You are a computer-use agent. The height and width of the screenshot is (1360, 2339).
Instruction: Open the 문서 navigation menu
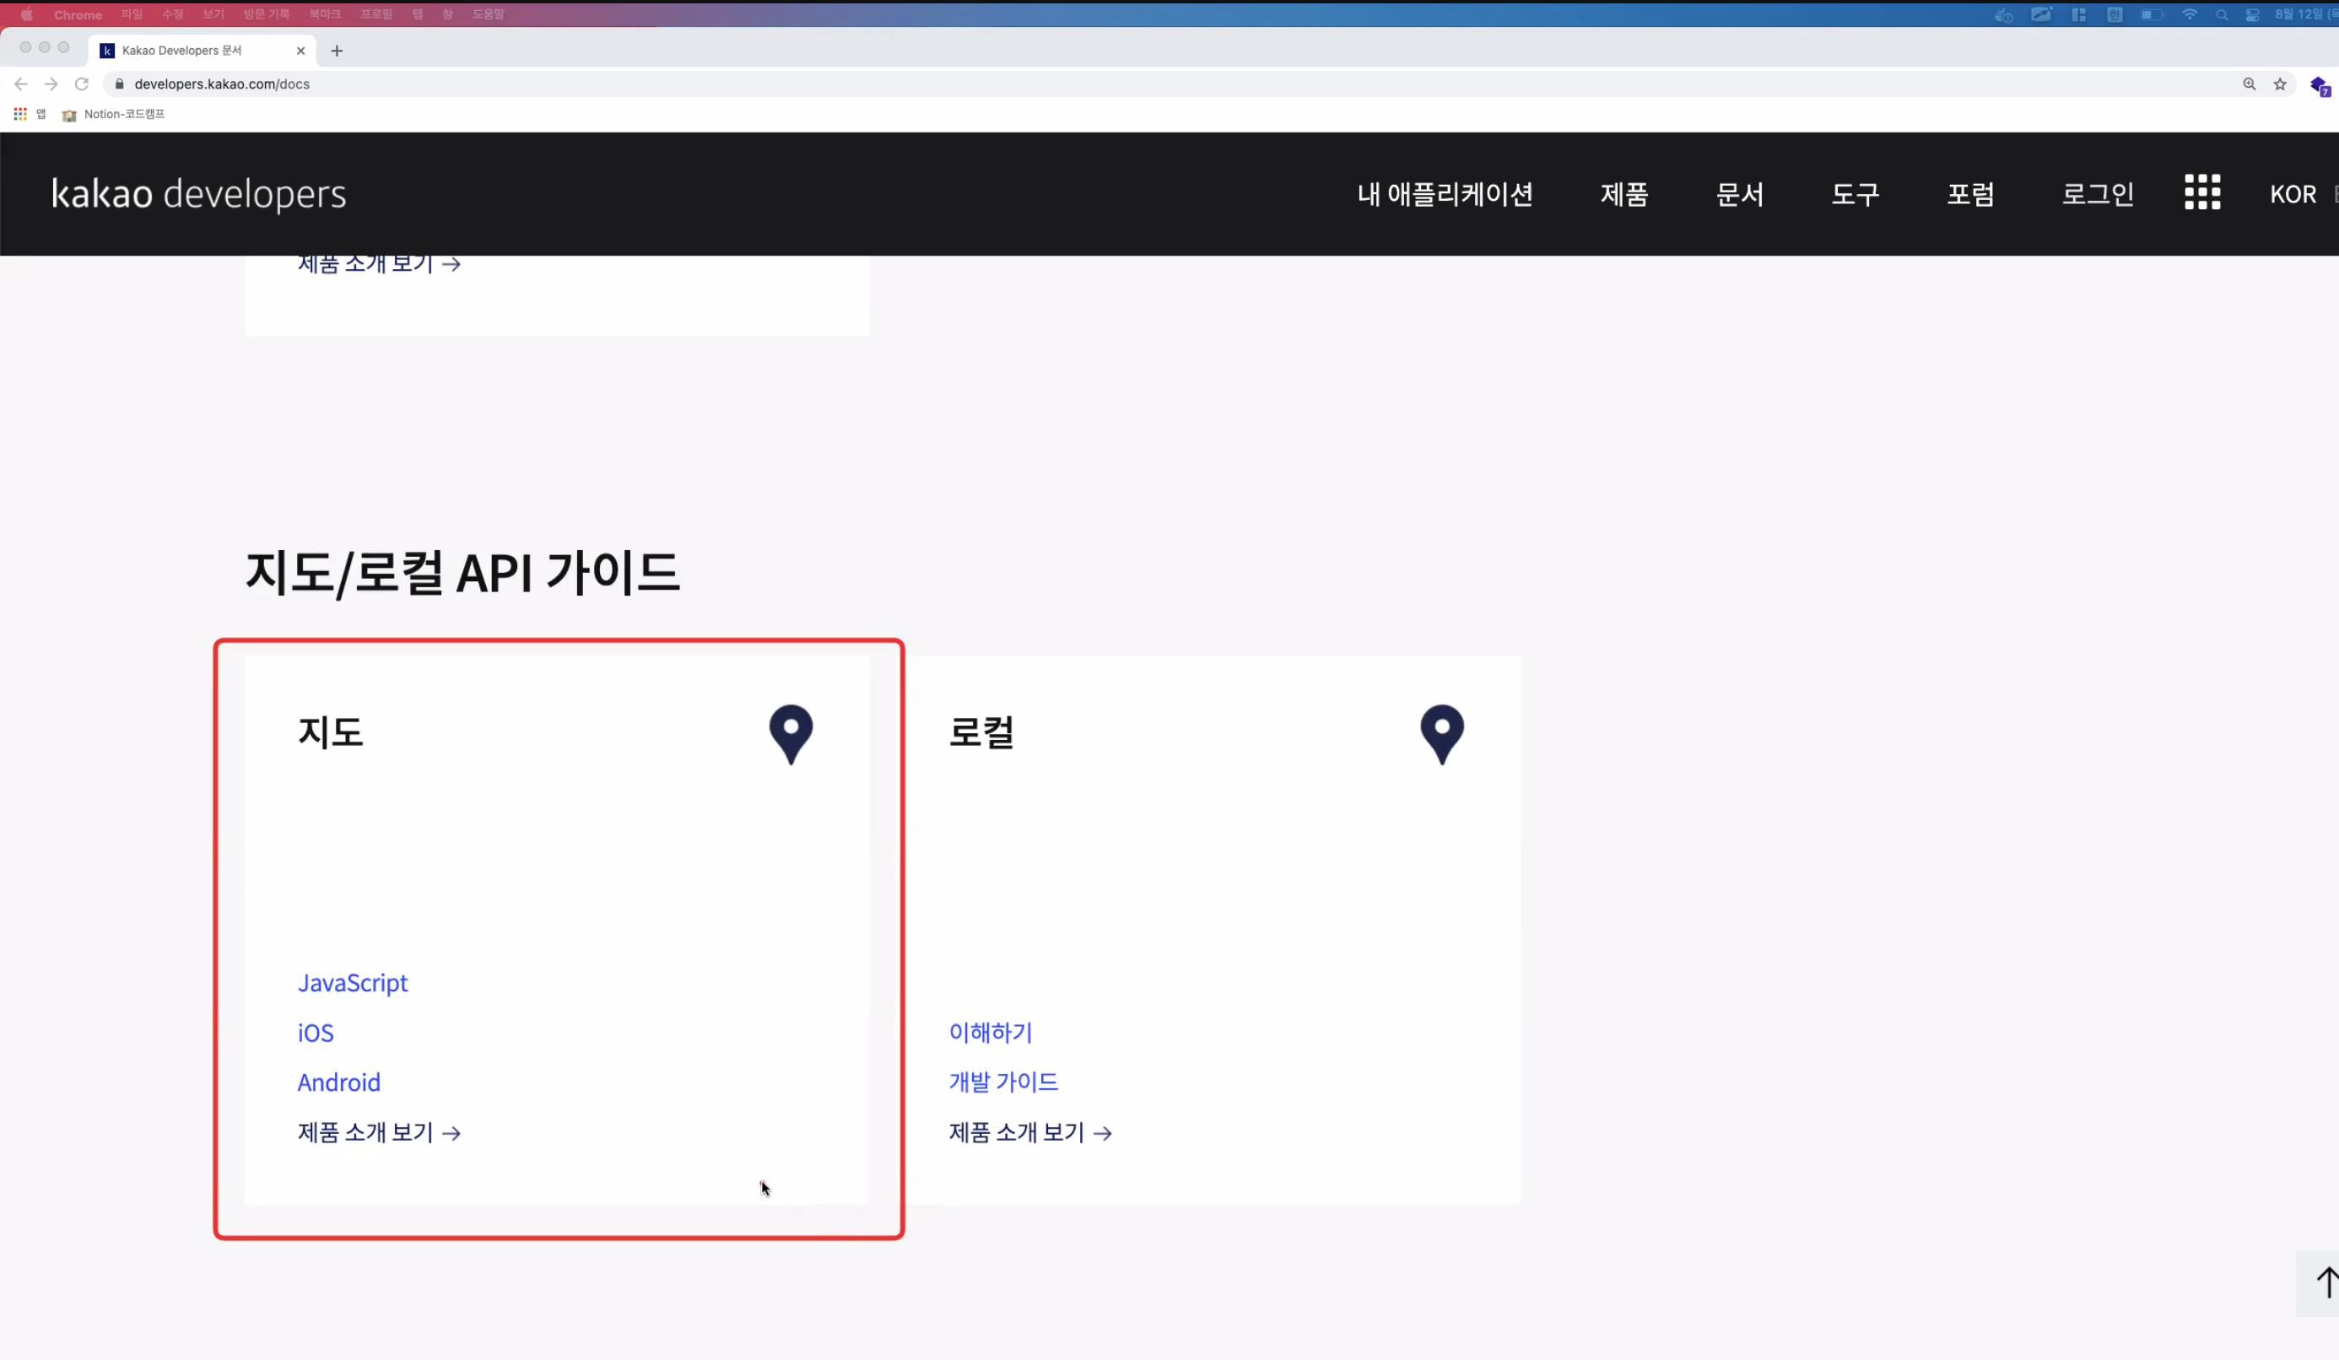pos(1739,194)
